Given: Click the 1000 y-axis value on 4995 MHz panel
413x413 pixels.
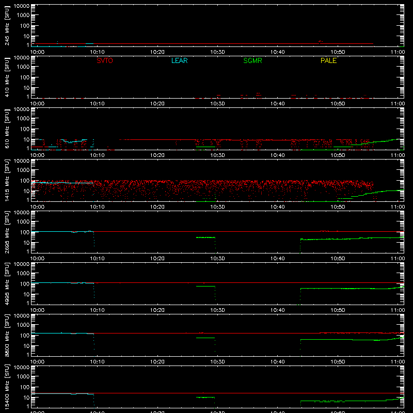Looking at the screenshot, I should point(23,274).
